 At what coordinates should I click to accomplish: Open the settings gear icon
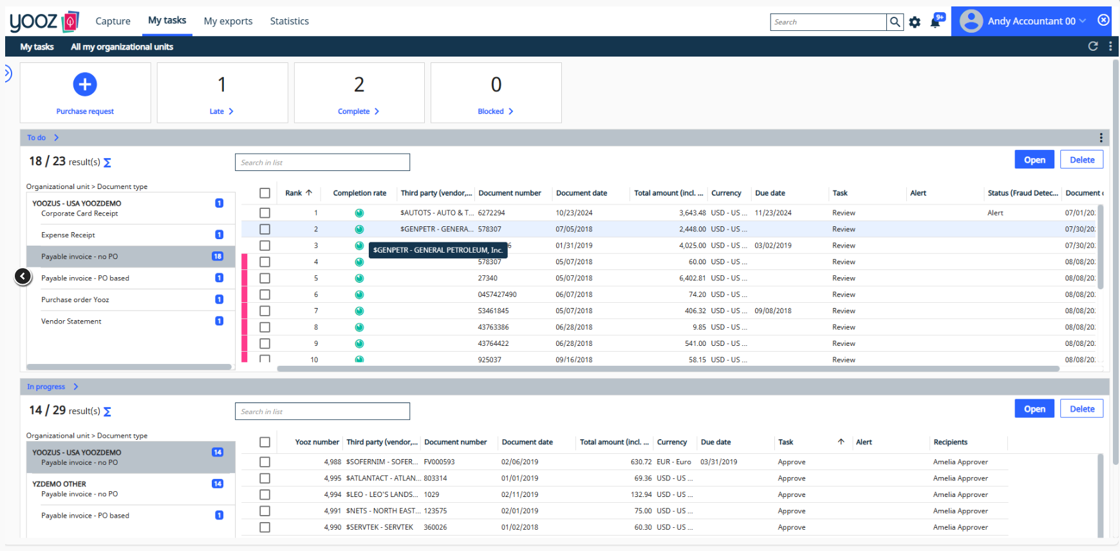coord(915,23)
